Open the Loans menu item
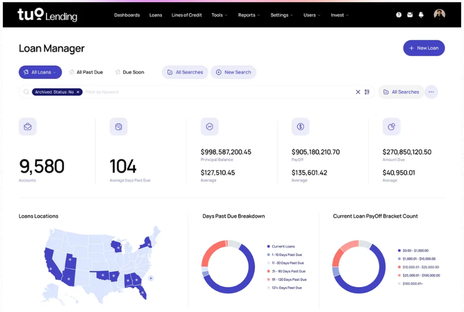Image resolution: width=464 pixels, height=312 pixels. [x=155, y=15]
